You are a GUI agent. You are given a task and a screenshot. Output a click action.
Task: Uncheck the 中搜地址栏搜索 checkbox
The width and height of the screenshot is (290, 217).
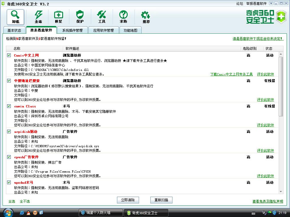[9, 81]
